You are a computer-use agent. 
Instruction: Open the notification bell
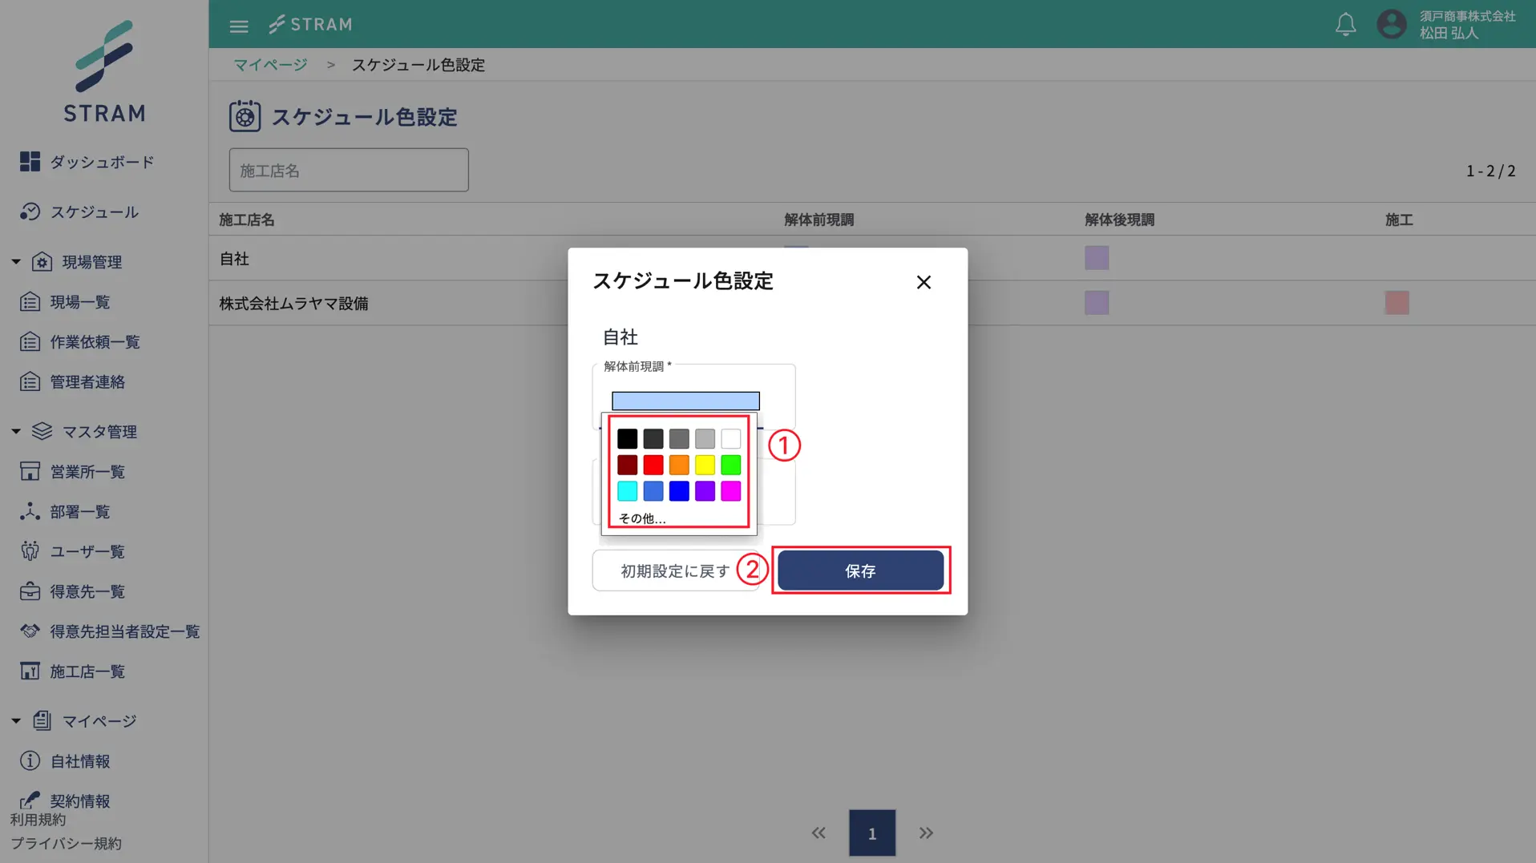pyautogui.click(x=1345, y=24)
